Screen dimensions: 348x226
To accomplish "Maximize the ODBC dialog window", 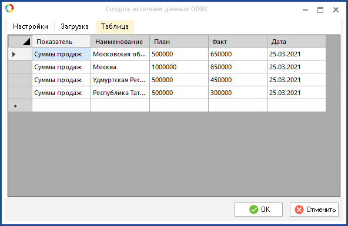I will pyautogui.click(x=320, y=10).
